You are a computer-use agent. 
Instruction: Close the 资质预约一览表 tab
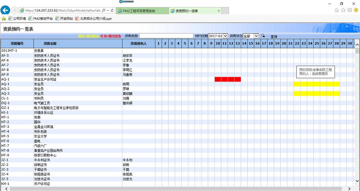[219, 11]
